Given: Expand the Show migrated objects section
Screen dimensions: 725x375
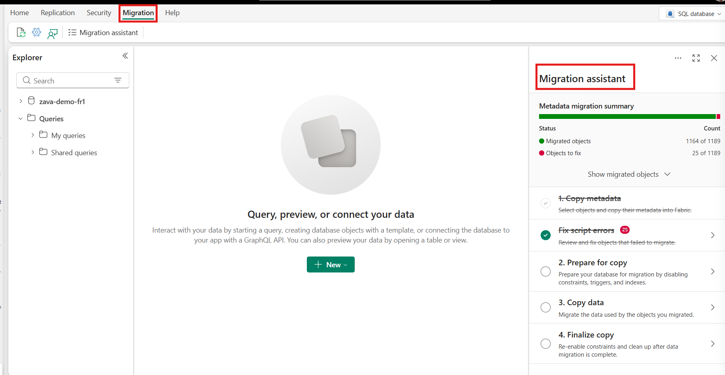Looking at the screenshot, I should click(628, 174).
